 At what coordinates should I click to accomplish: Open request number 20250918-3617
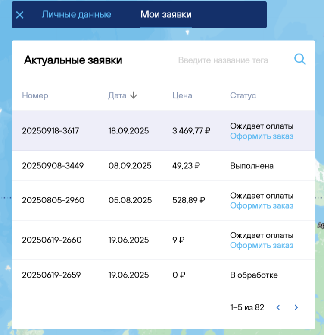[50, 131]
